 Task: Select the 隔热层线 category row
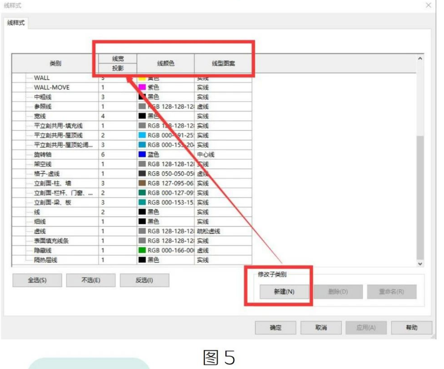[x=46, y=260]
